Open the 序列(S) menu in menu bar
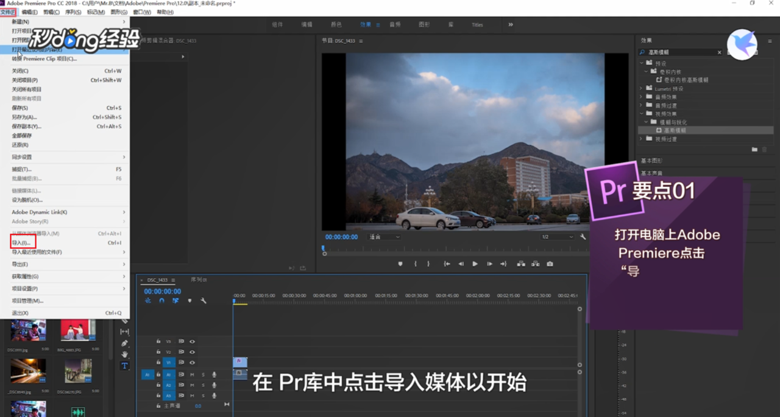This screenshot has width=780, height=417. (x=73, y=12)
